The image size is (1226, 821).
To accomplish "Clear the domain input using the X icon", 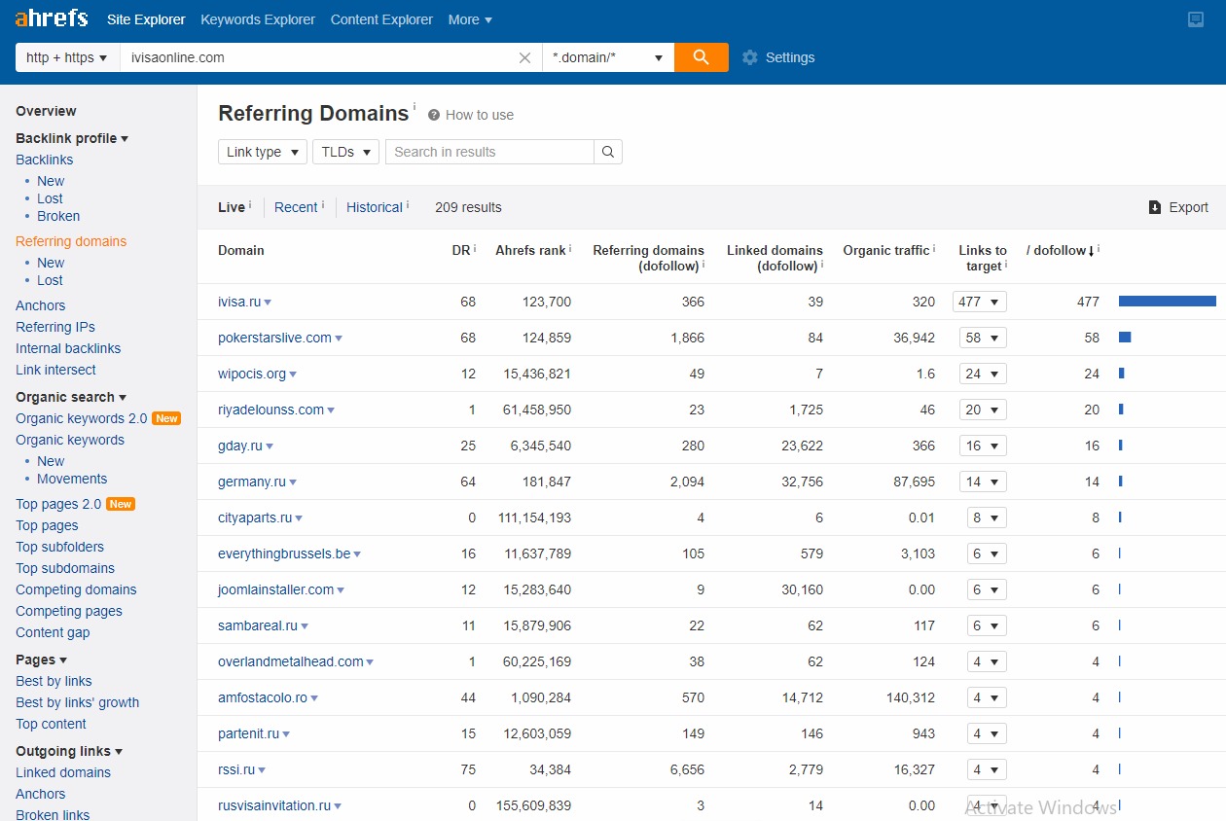I will click(524, 57).
